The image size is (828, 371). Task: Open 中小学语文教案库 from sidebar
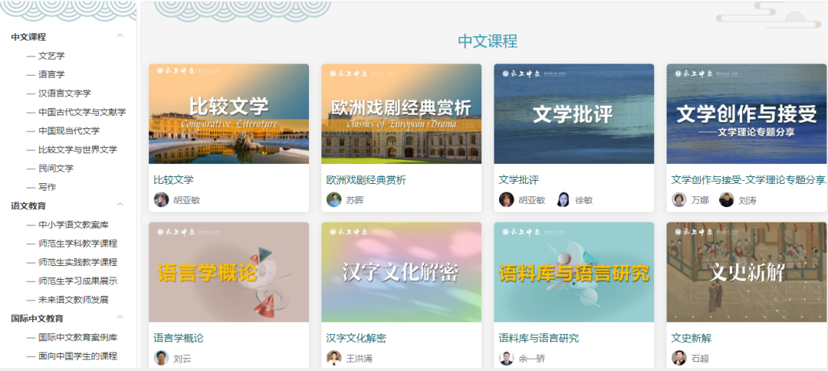pyautogui.click(x=74, y=225)
